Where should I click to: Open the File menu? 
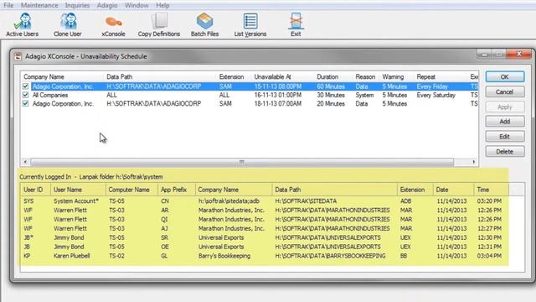point(8,6)
